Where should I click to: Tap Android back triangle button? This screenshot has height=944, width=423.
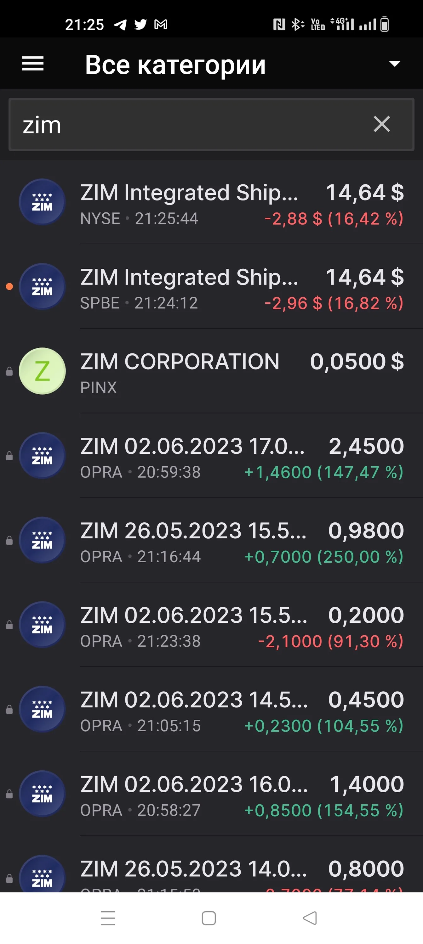pos(310,918)
